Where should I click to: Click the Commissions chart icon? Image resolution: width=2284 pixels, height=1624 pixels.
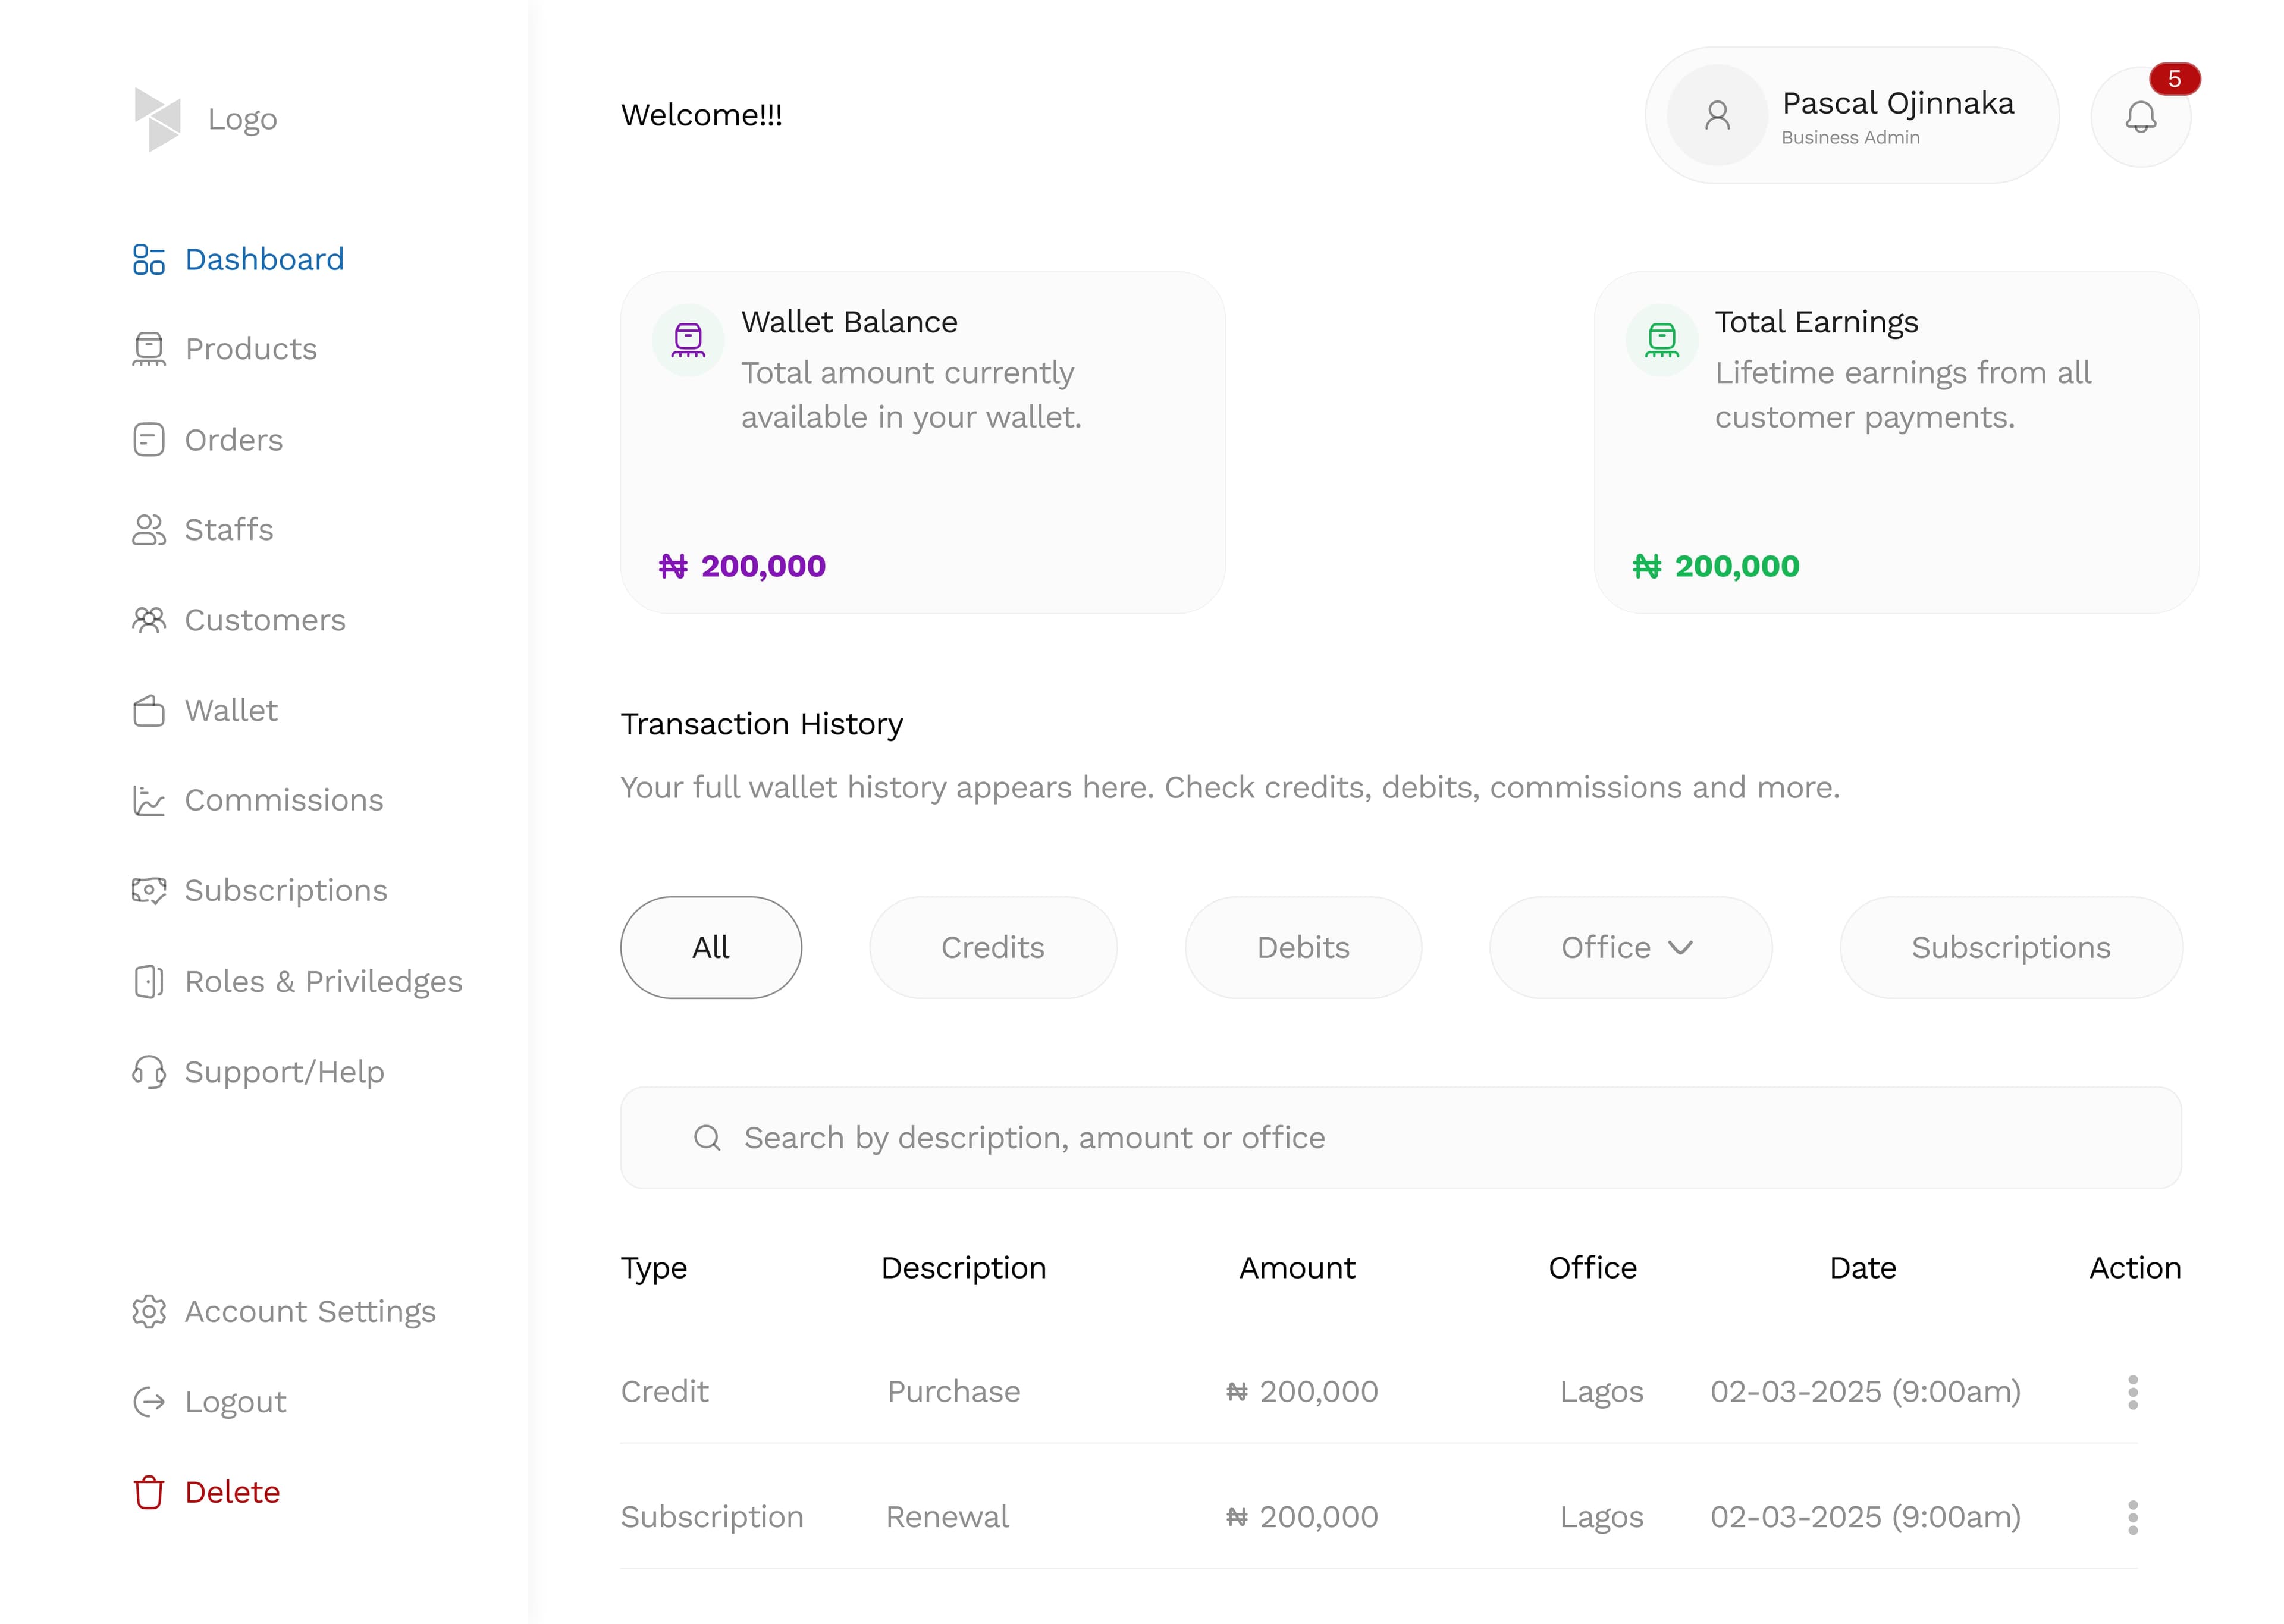148,800
